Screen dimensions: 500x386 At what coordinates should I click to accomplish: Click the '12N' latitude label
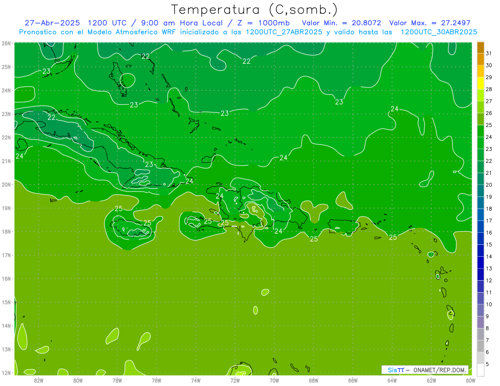[6, 373]
